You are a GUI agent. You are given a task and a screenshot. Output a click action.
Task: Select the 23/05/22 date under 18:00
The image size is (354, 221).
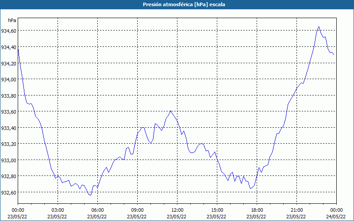point(256,217)
